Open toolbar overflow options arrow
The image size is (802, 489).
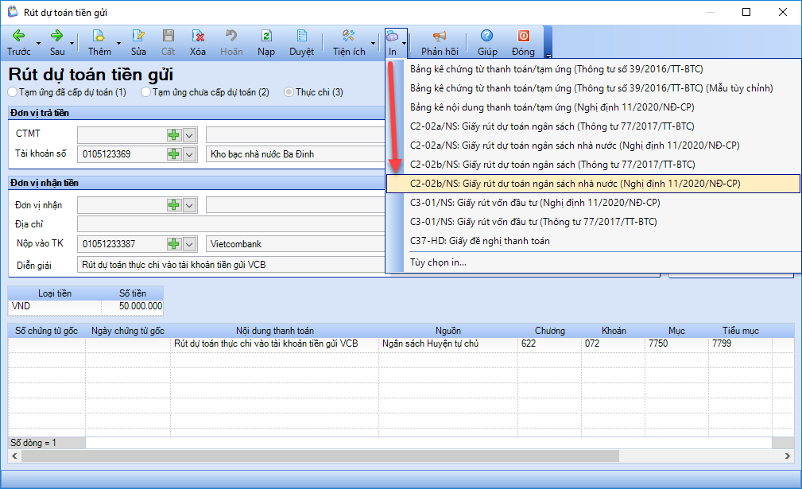point(548,56)
